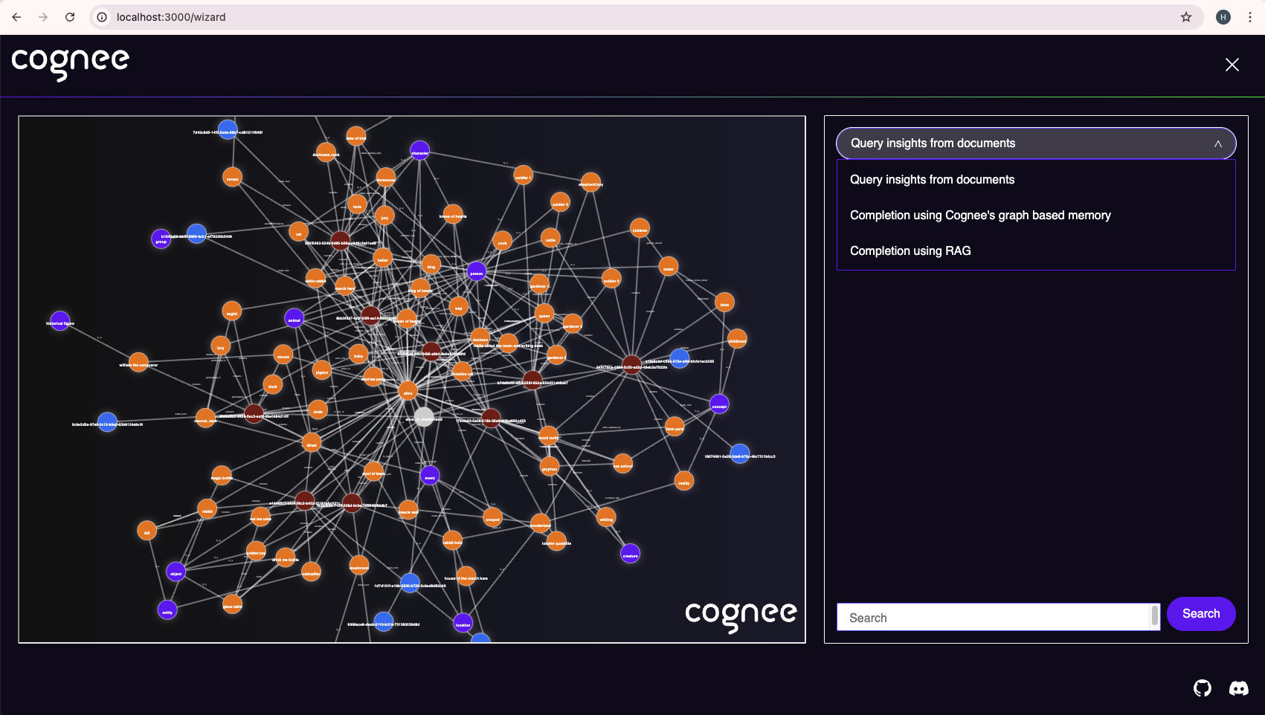Select the 'date of trial' node
Screen dimensions: 1265x715
tap(355, 136)
